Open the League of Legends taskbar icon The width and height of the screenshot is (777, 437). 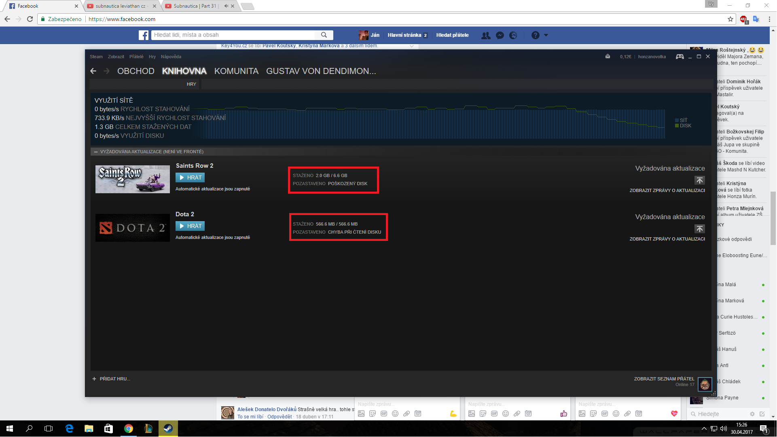[x=148, y=429]
